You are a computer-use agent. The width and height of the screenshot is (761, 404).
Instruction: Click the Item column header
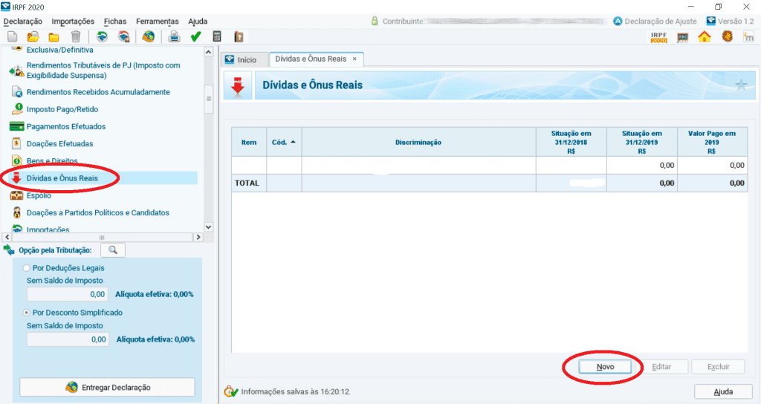(x=249, y=142)
